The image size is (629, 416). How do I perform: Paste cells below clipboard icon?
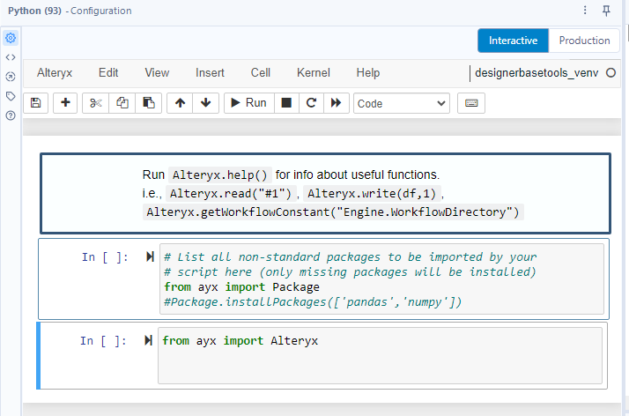148,103
